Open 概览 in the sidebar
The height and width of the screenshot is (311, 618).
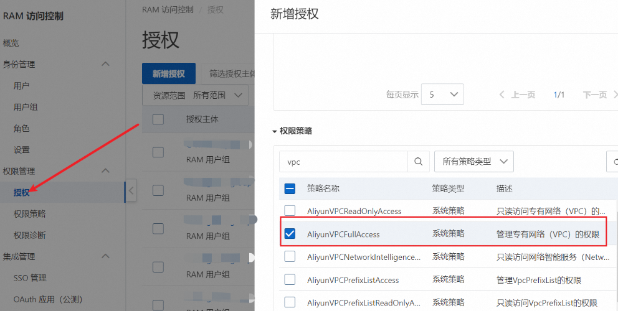[x=11, y=43]
